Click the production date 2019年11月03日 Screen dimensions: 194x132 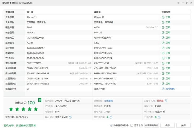[x=68, y=101]
